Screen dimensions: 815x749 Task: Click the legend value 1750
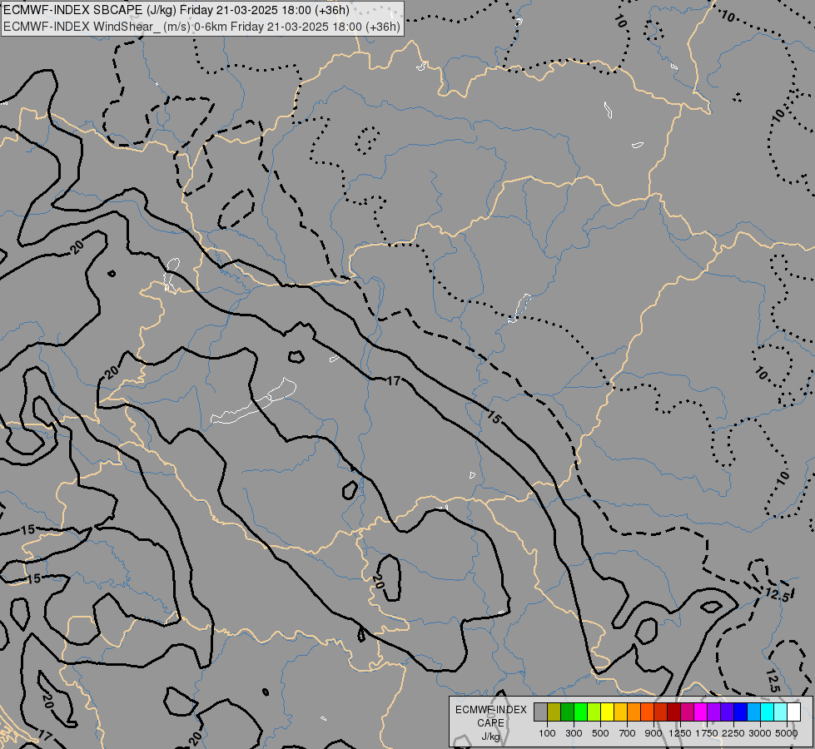click(x=707, y=733)
